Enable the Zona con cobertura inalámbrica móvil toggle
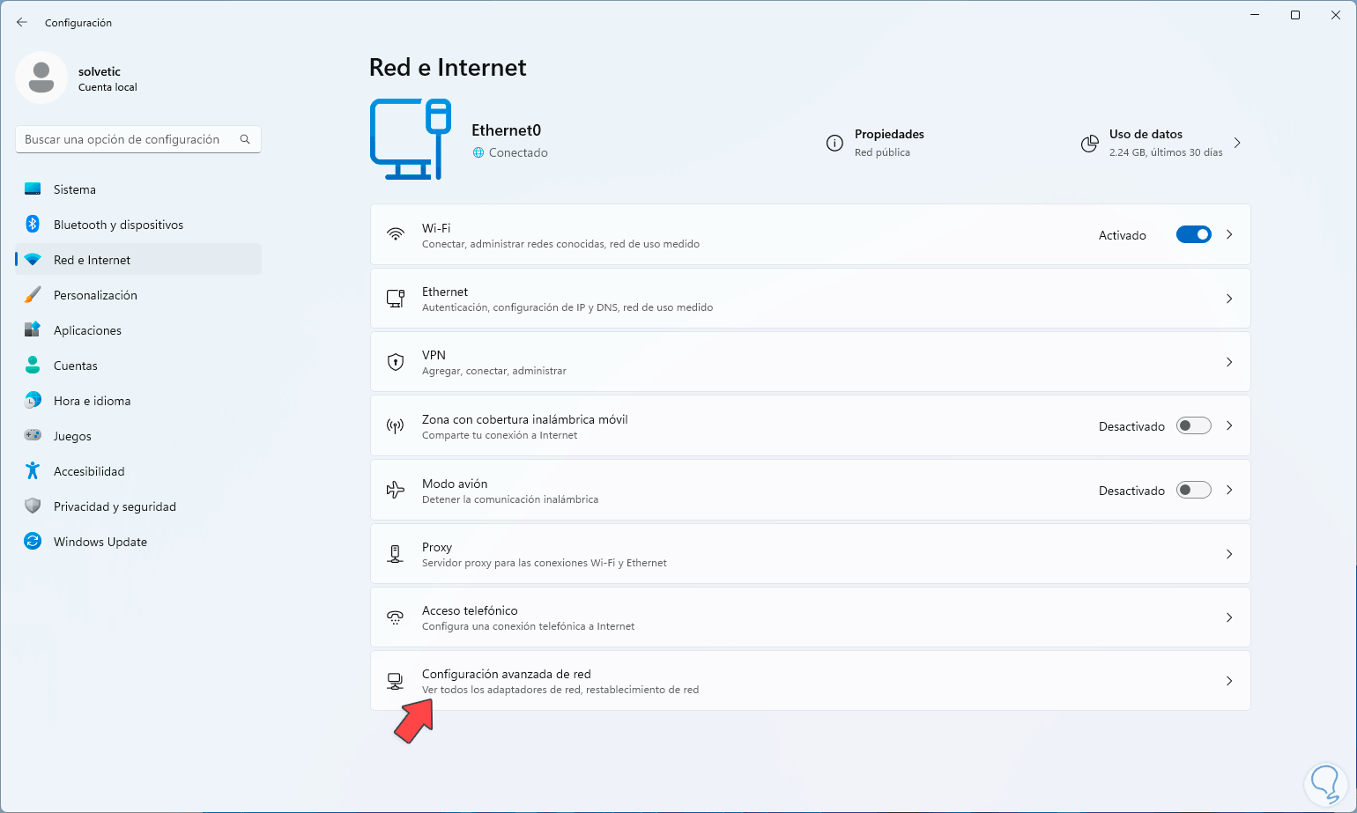1357x813 pixels. click(x=1194, y=426)
